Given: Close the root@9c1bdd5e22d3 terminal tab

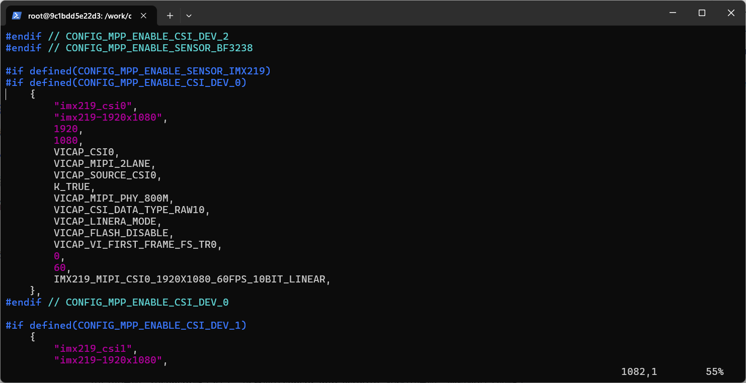Looking at the screenshot, I should [143, 16].
